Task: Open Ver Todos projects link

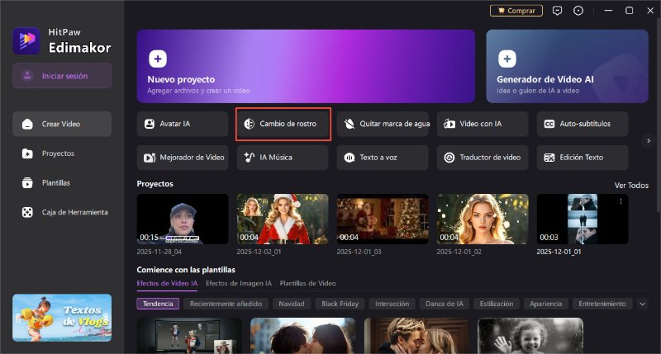Action: [x=631, y=185]
